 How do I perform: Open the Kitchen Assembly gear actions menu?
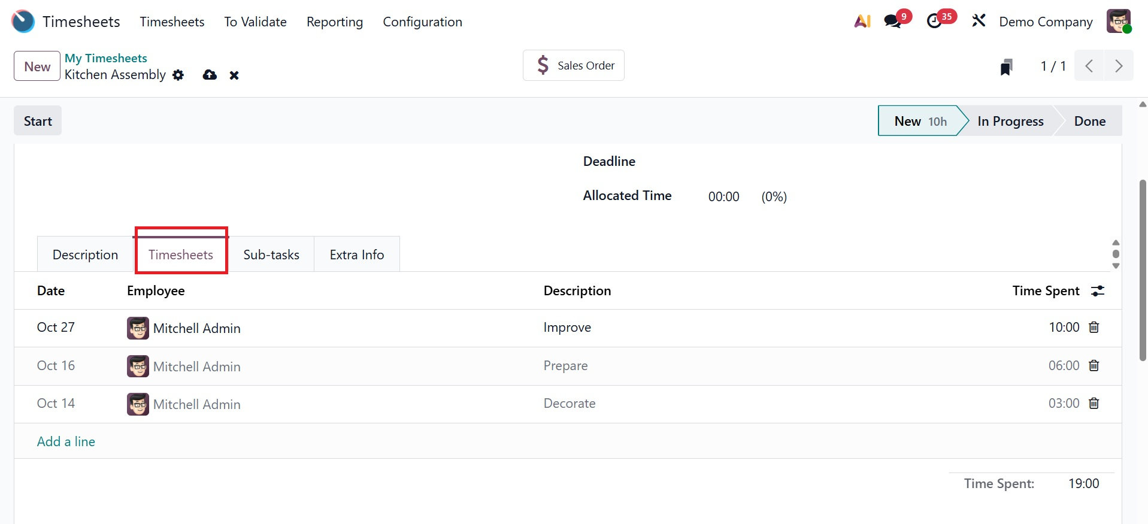coord(178,75)
